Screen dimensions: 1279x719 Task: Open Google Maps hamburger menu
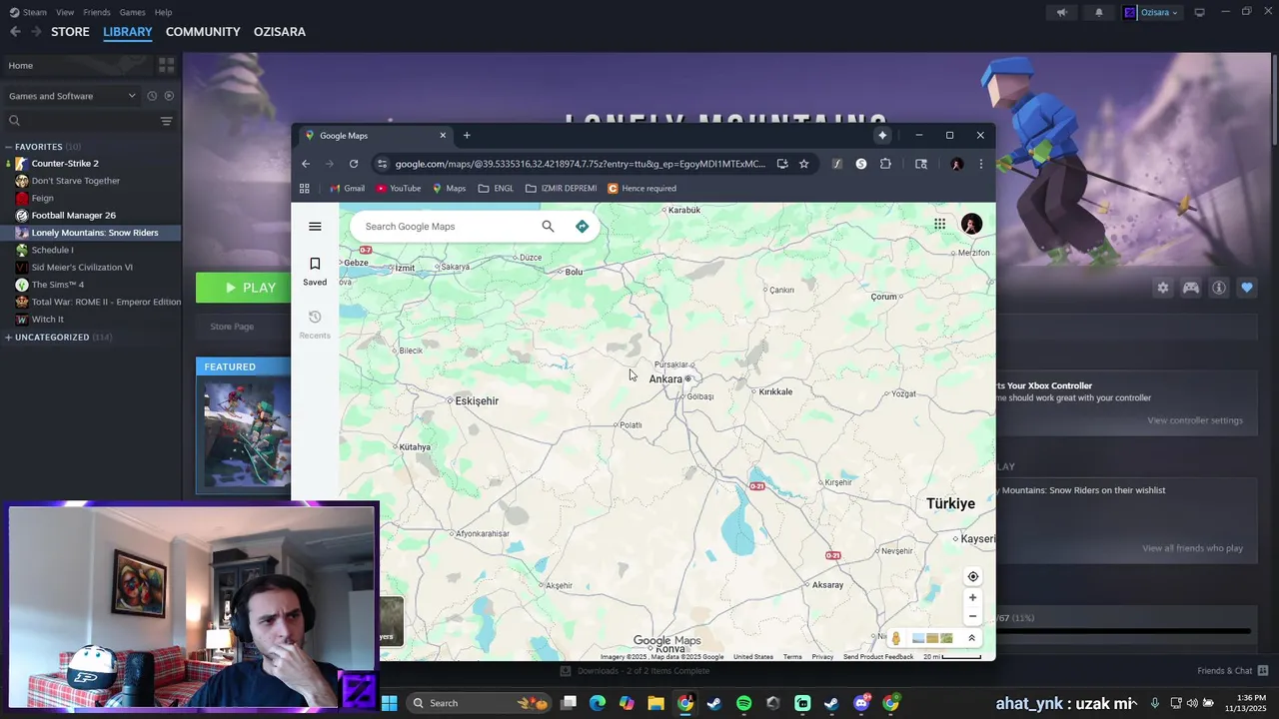[x=315, y=227]
